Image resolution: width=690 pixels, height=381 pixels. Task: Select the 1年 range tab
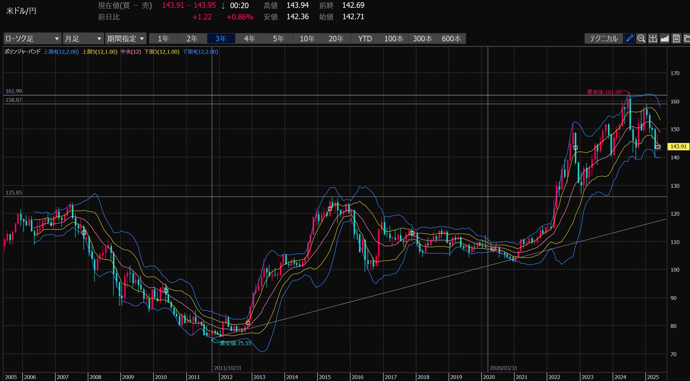(x=163, y=39)
